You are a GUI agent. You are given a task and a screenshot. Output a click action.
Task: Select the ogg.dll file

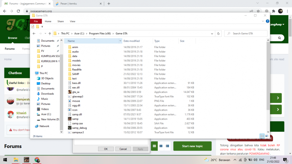(x=76, y=105)
